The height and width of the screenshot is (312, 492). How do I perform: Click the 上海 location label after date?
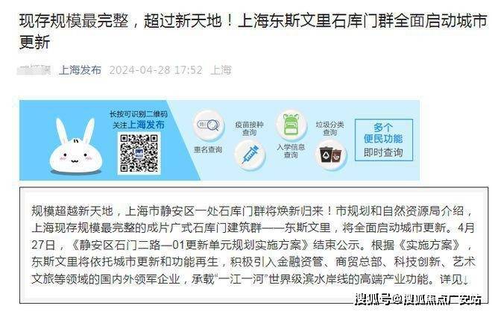coord(221,69)
